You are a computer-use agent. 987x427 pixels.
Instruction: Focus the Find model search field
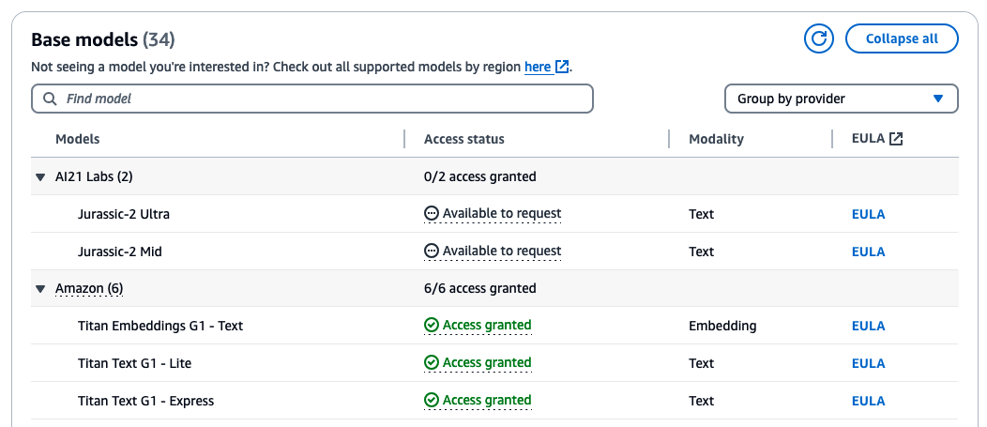point(319,99)
